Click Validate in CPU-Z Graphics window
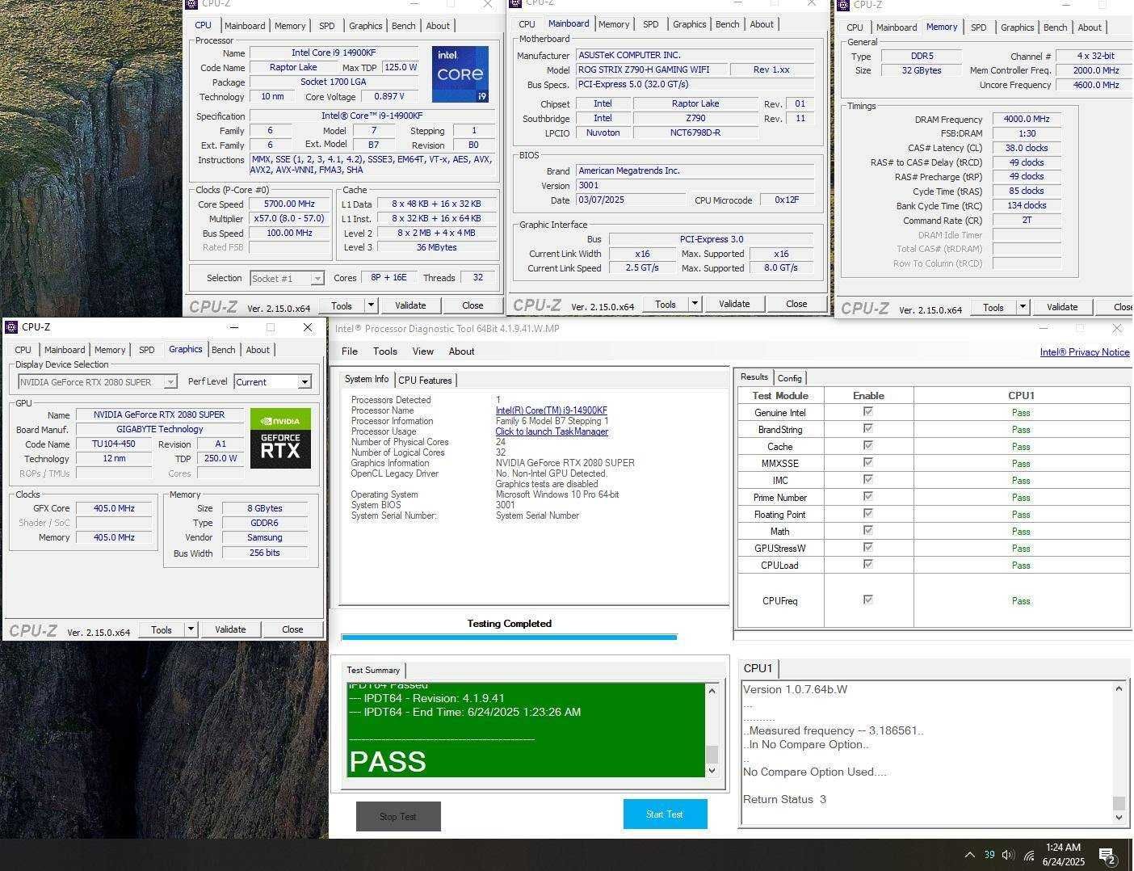Viewport: 1134px width, 871px height. 230,630
